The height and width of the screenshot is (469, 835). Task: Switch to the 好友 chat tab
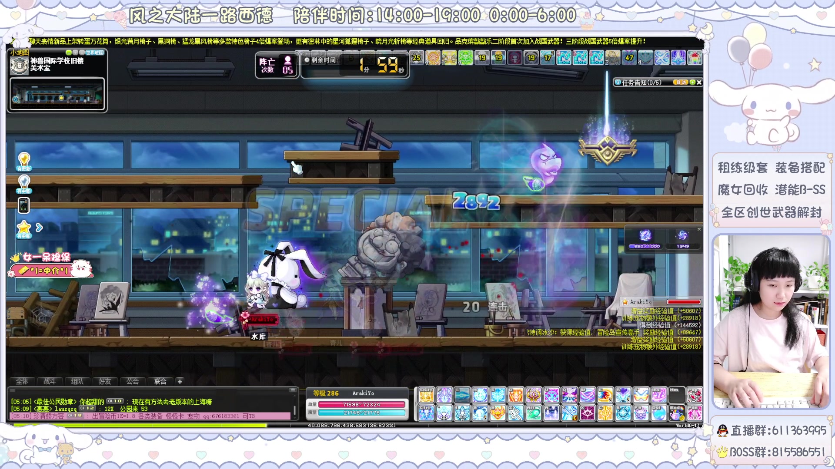[105, 381]
